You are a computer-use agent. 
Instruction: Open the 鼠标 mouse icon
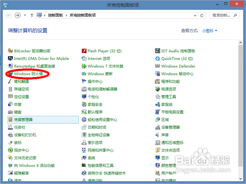[x=10, y=143]
